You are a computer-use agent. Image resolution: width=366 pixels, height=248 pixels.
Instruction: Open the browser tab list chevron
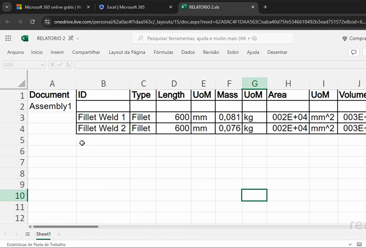[x=7, y=7]
